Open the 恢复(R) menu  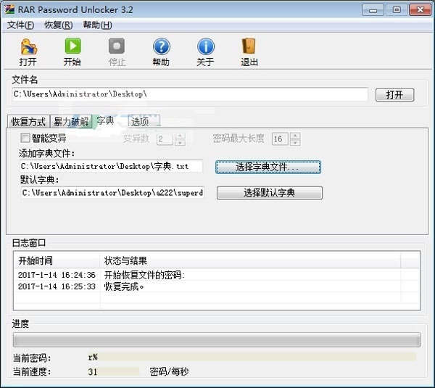click(x=59, y=25)
